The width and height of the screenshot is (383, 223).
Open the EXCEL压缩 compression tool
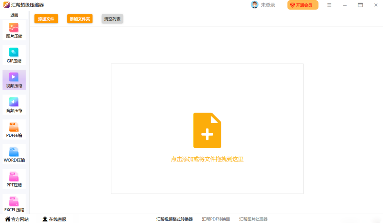(14, 201)
